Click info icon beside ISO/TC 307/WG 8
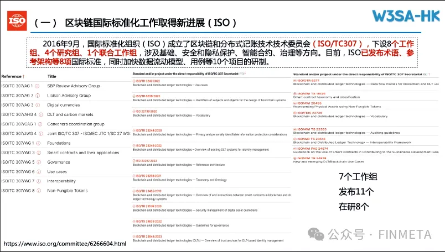The height and width of the screenshot is (252, 445). (38, 191)
